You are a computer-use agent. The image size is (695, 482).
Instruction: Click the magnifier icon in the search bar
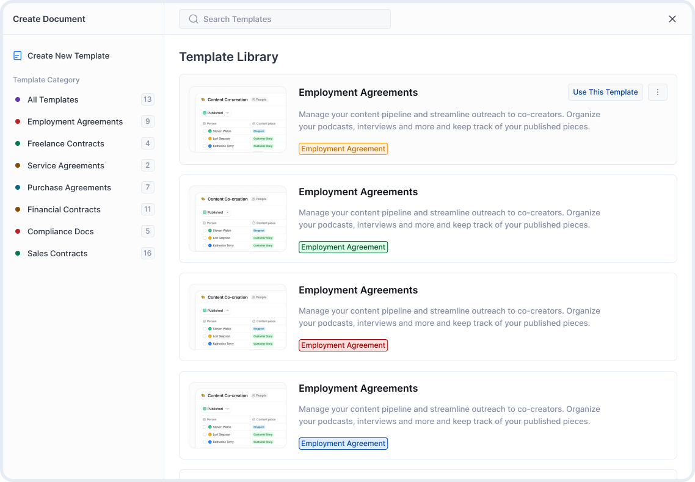194,19
